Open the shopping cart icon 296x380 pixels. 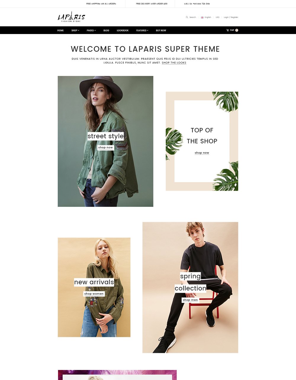228,30
